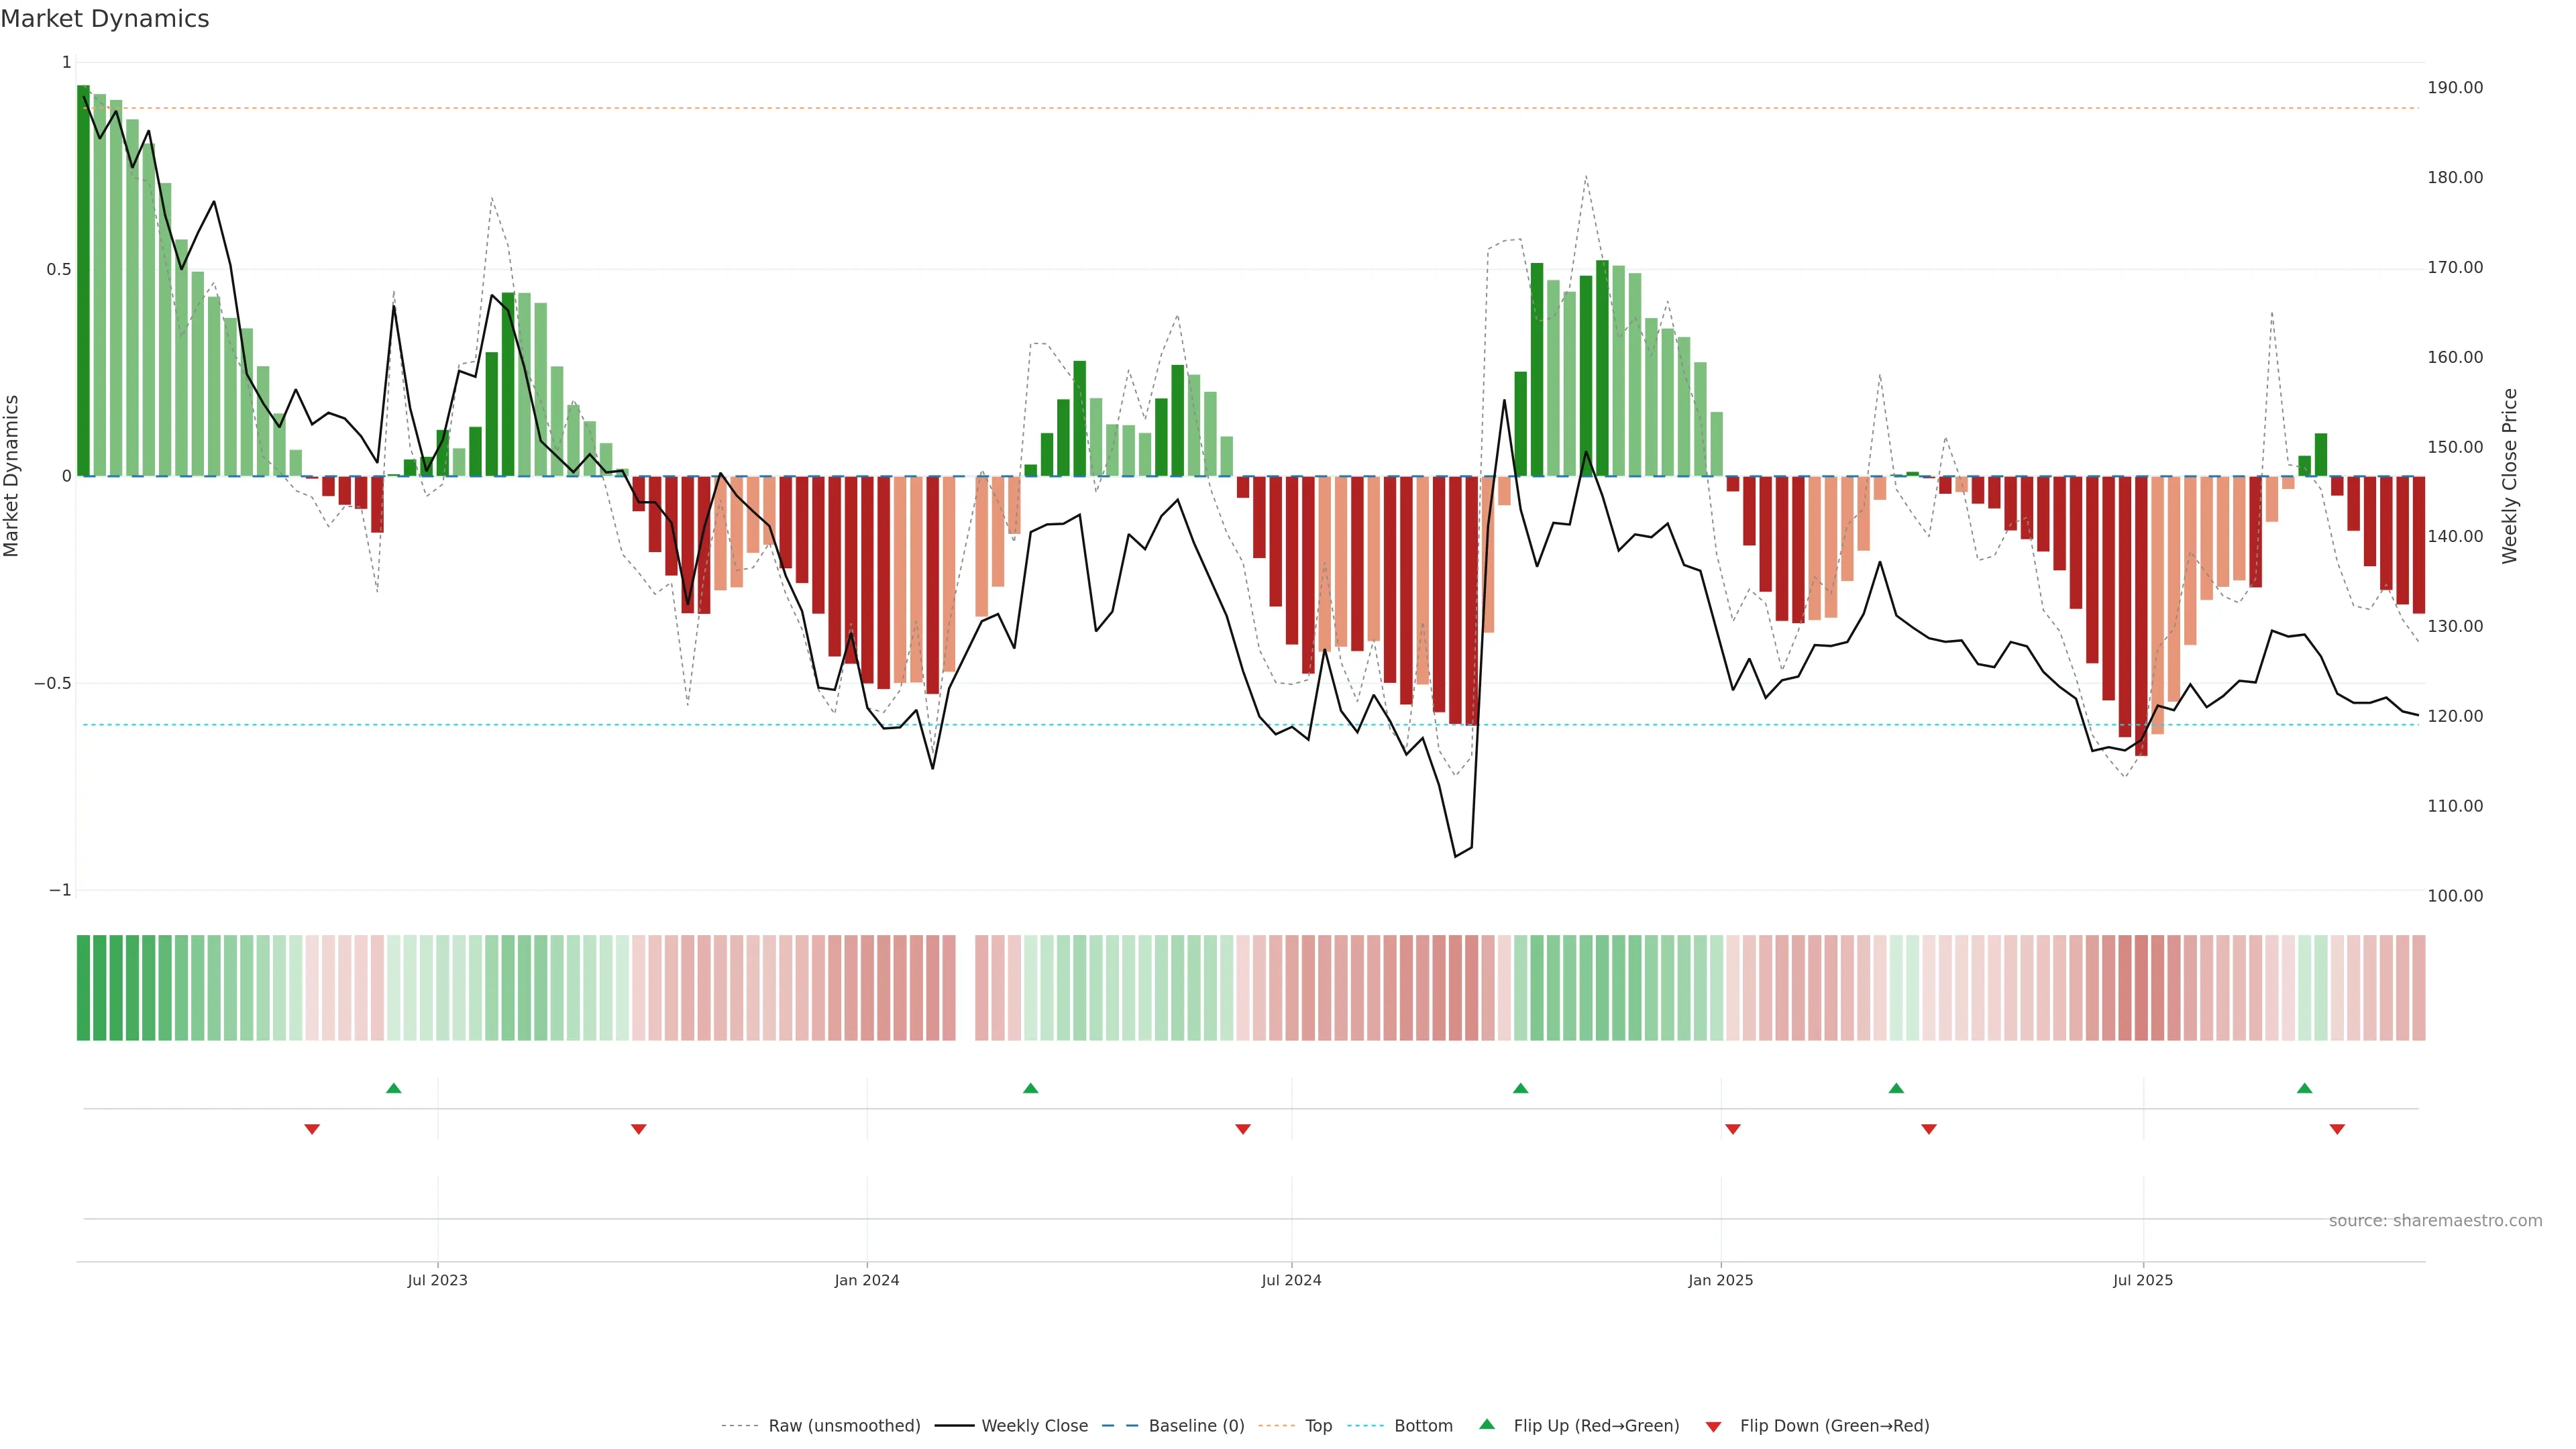The height and width of the screenshot is (1449, 2576).
Task: Click the first dark green heatmap cell
Action: pyautogui.click(x=83, y=987)
